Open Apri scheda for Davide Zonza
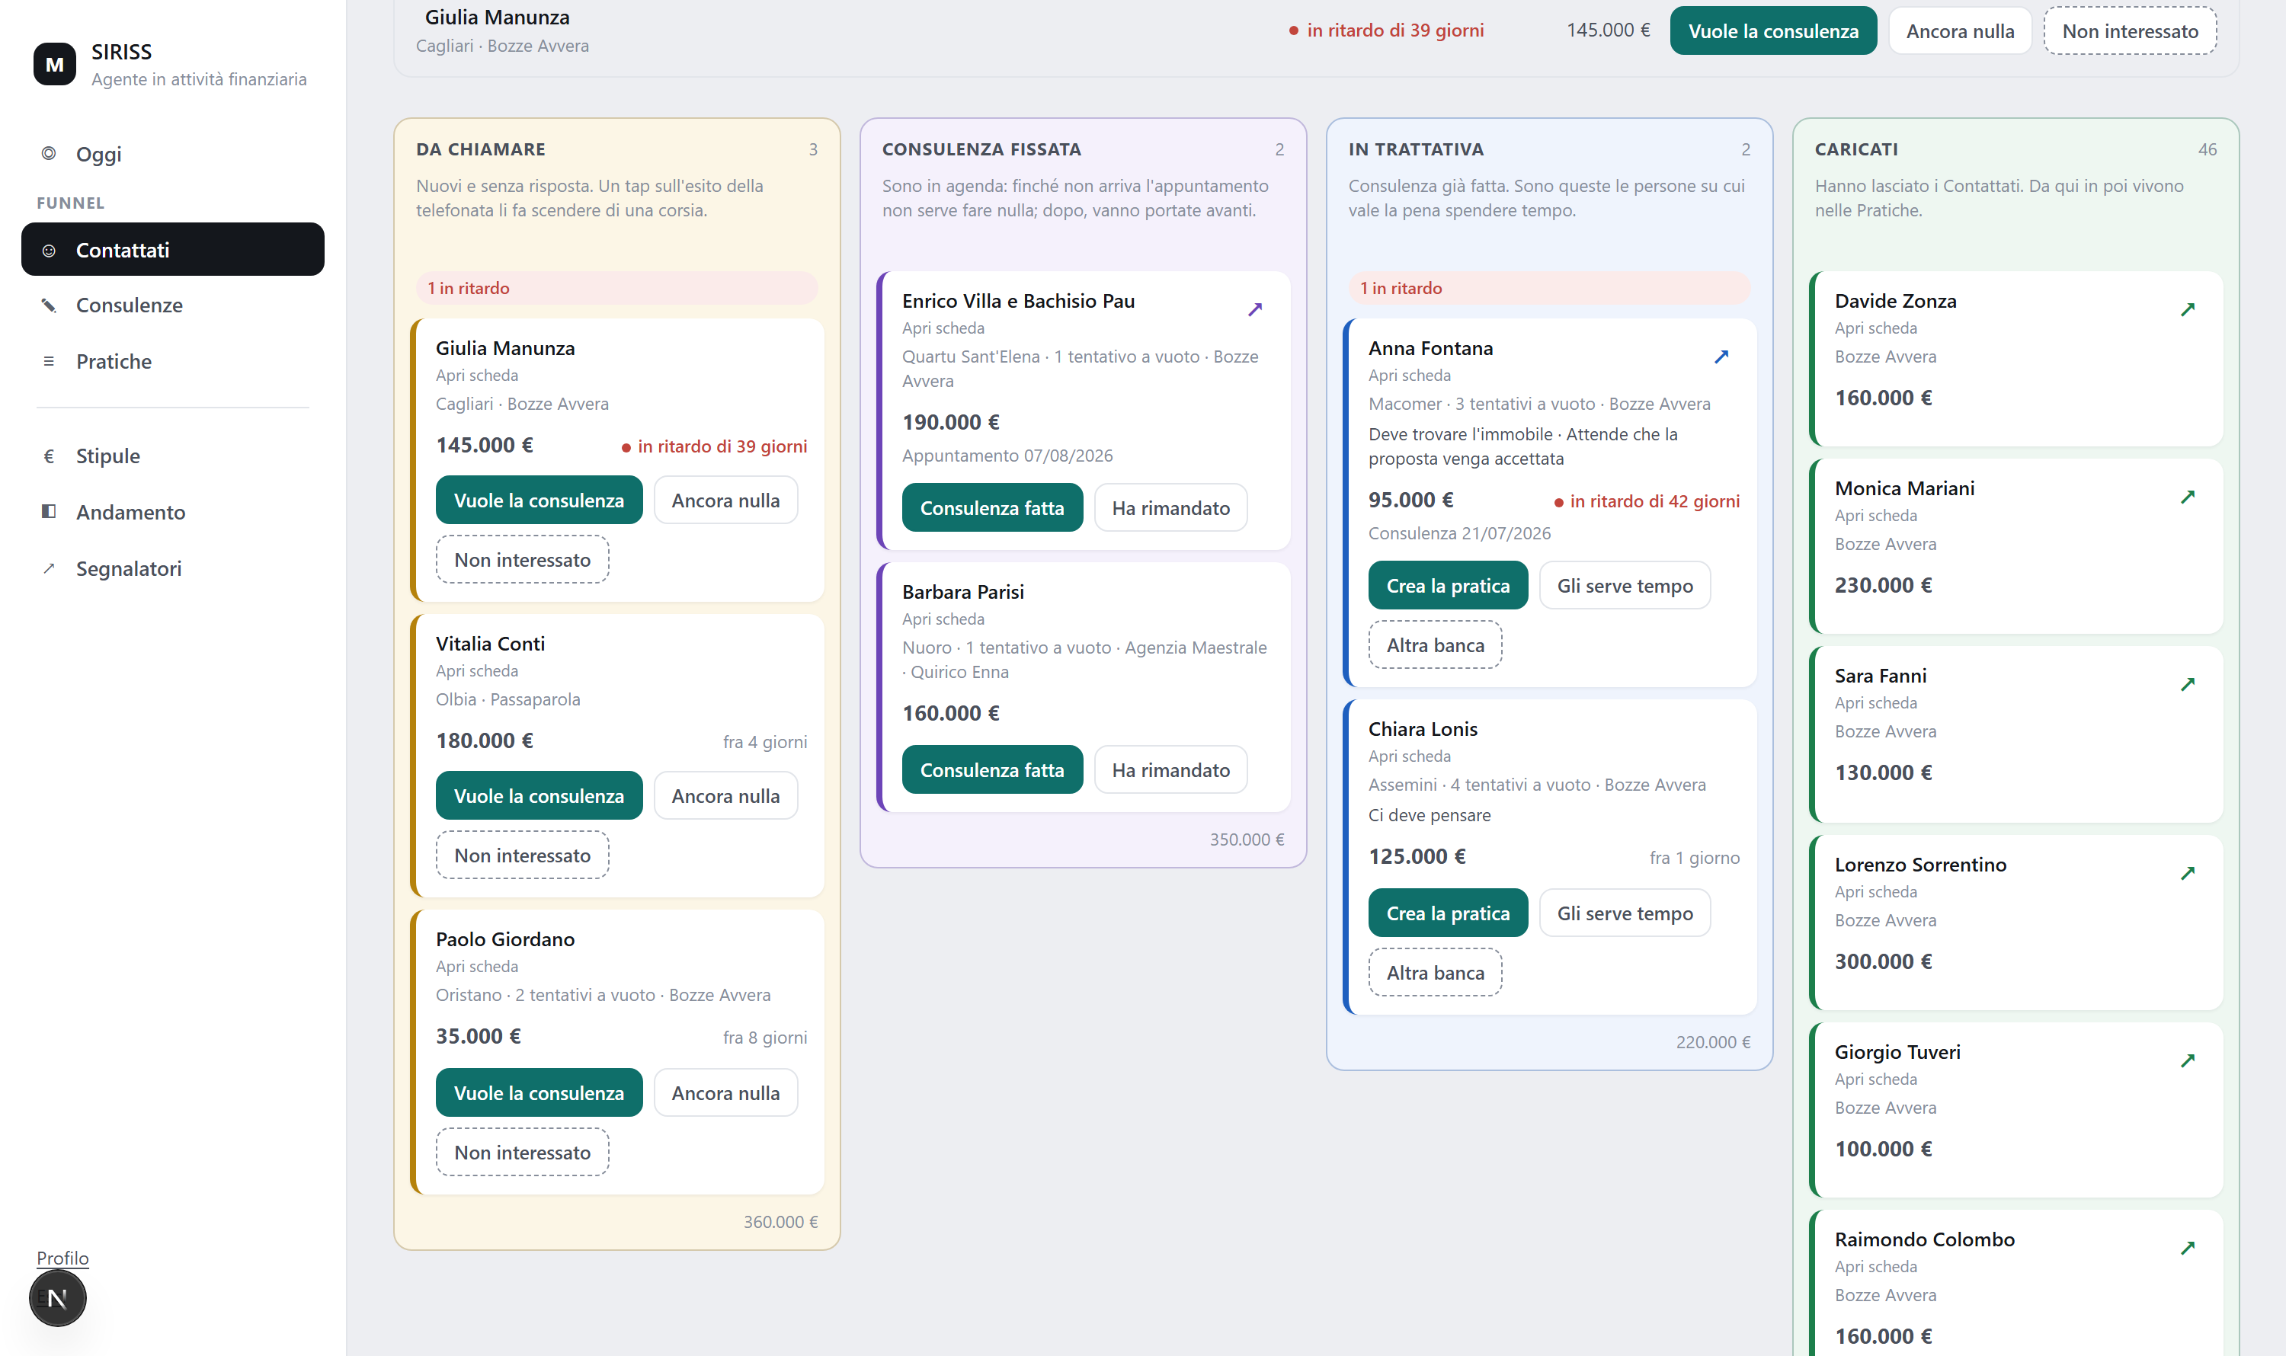This screenshot has width=2286, height=1356. pos(1875,328)
